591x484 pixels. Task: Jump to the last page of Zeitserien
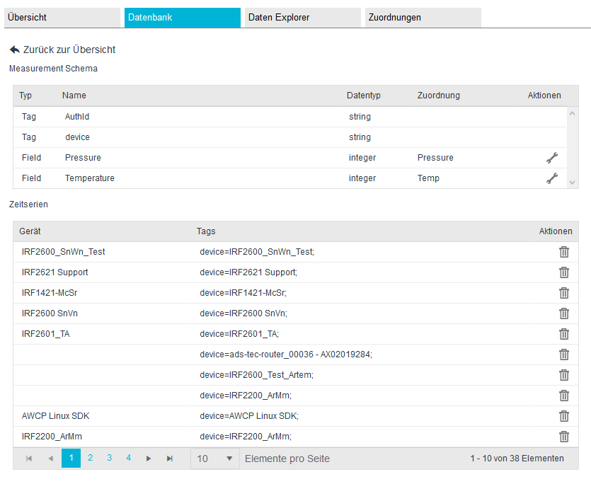[170, 459]
